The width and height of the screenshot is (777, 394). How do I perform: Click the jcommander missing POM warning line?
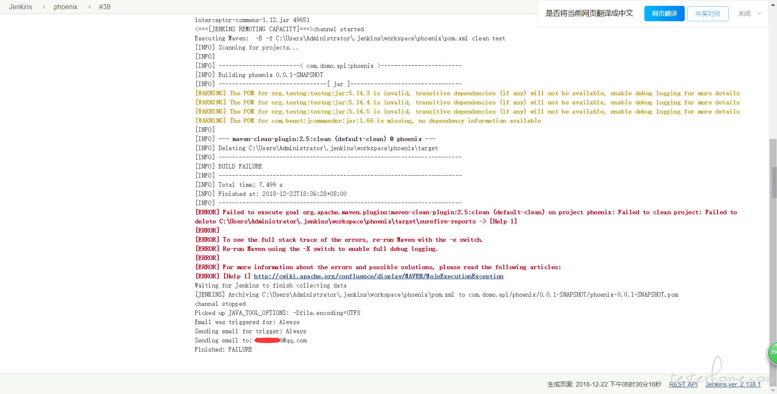click(368, 121)
